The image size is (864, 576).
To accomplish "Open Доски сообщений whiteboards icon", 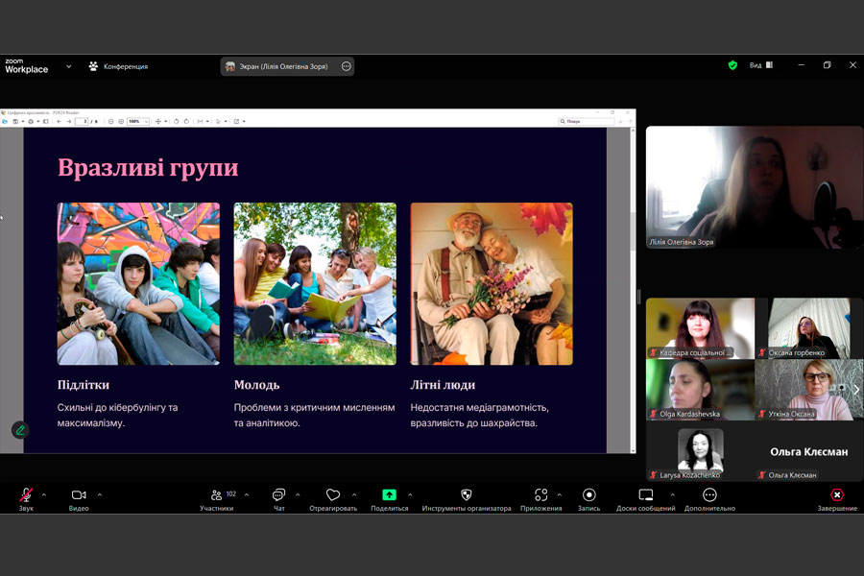I will [x=645, y=495].
